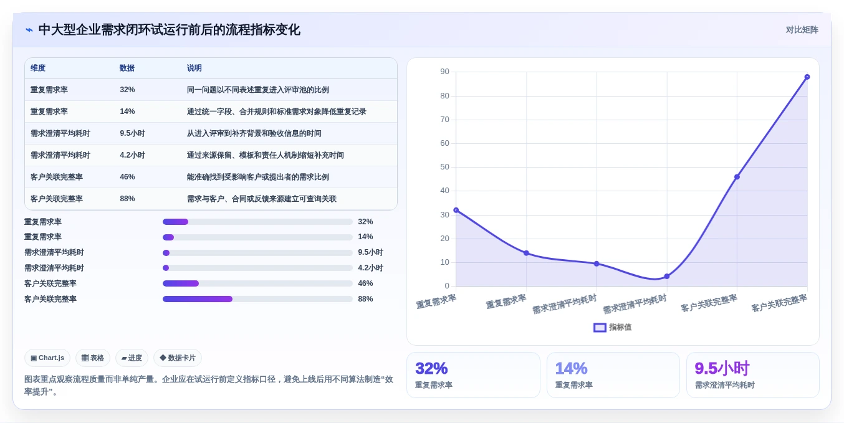
Task: Click the lightning icon beside the title
Action: [x=29, y=30]
